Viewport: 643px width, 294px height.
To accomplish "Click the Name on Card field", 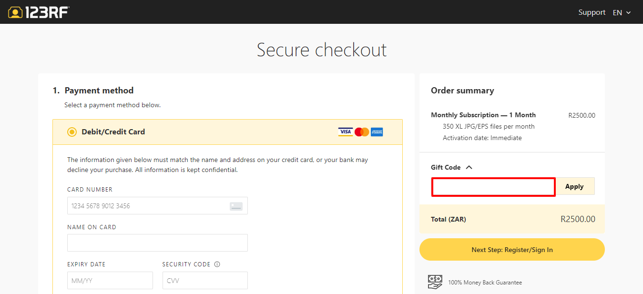I will [x=157, y=243].
